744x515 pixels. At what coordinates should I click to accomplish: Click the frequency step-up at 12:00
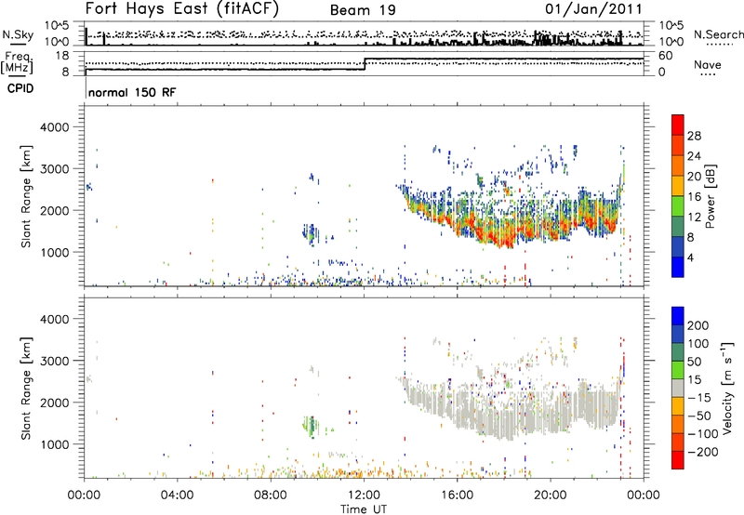tap(365, 64)
